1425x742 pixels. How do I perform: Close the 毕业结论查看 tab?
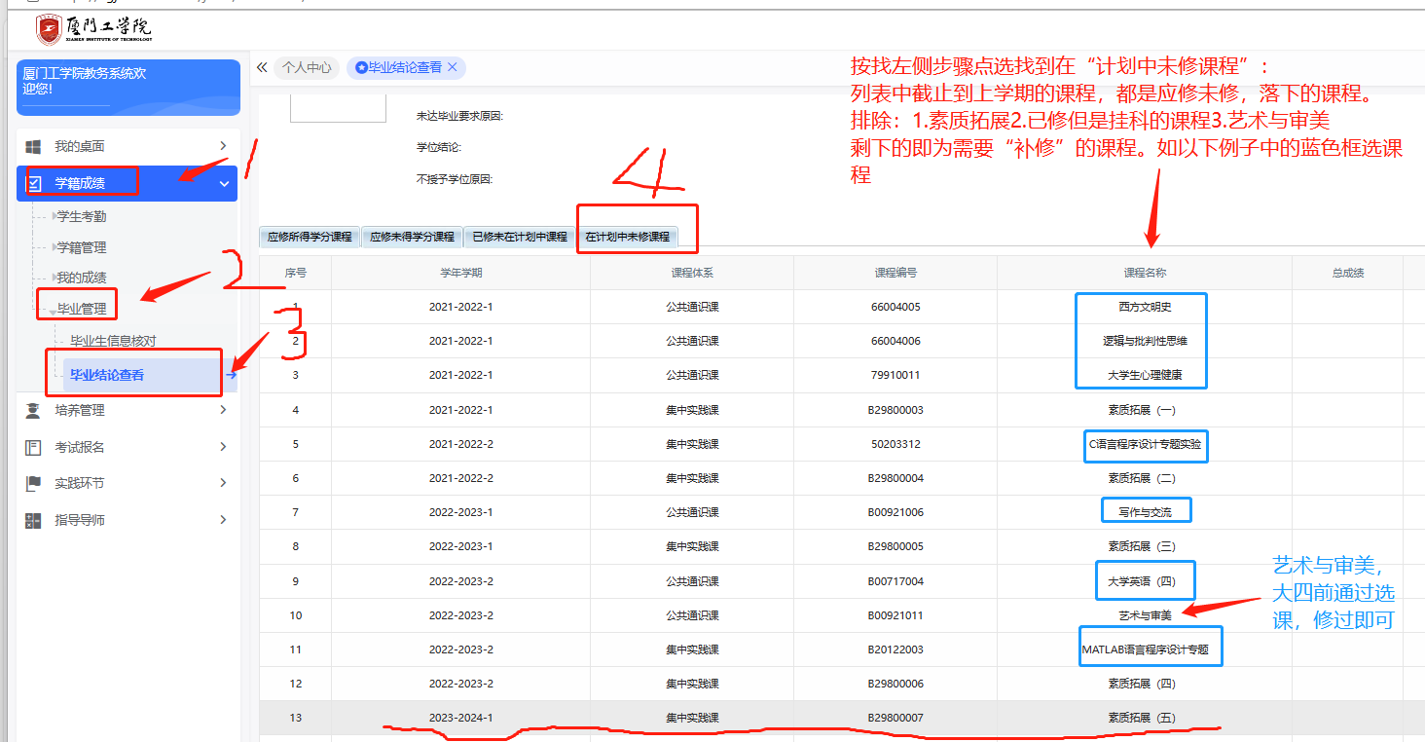tap(453, 68)
